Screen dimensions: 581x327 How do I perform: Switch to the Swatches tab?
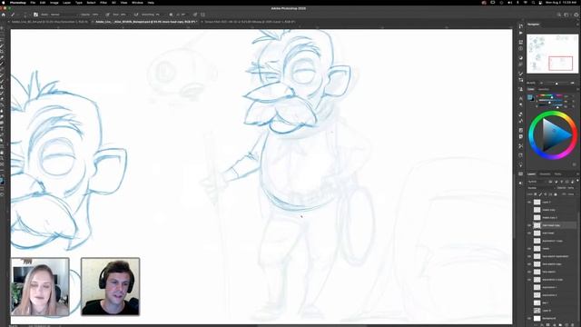click(544, 89)
